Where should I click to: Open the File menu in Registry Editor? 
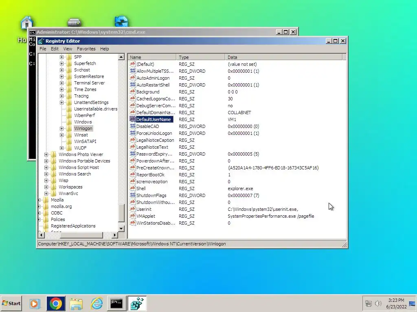pos(43,49)
